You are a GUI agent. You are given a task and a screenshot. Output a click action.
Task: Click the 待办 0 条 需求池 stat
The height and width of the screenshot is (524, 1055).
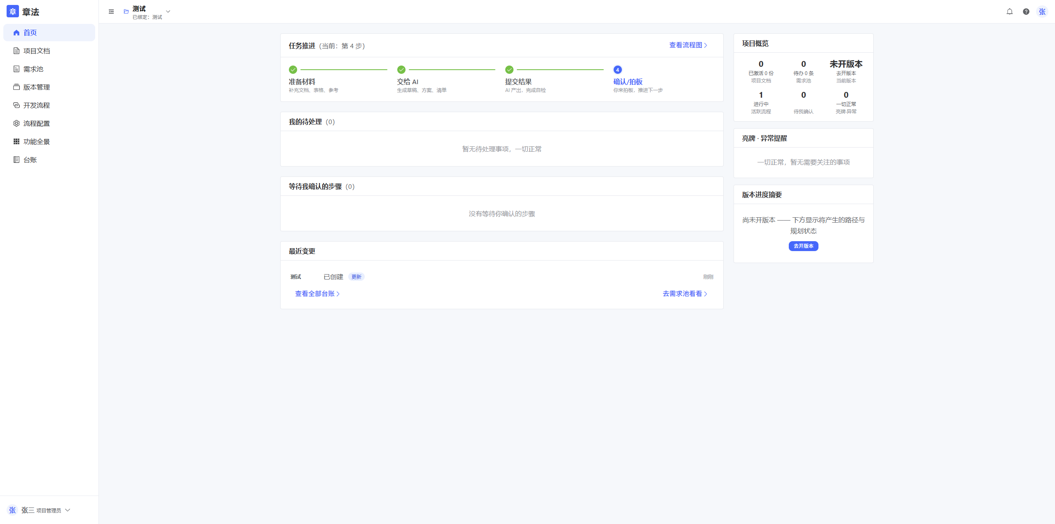click(x=804, y=72)
